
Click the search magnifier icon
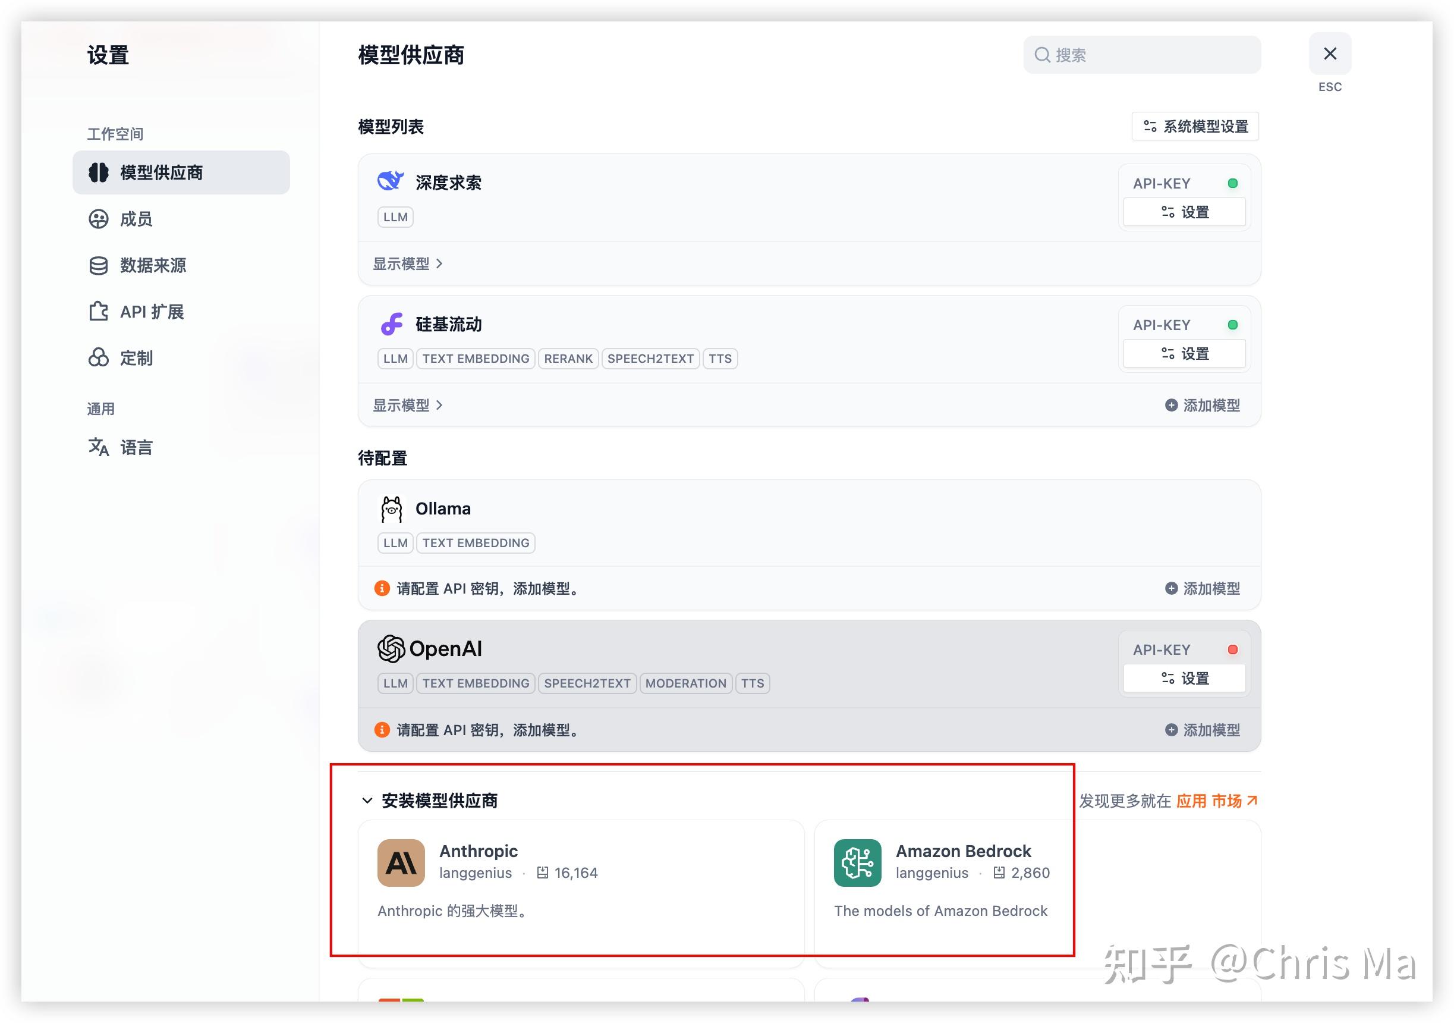click(1041, 55)
